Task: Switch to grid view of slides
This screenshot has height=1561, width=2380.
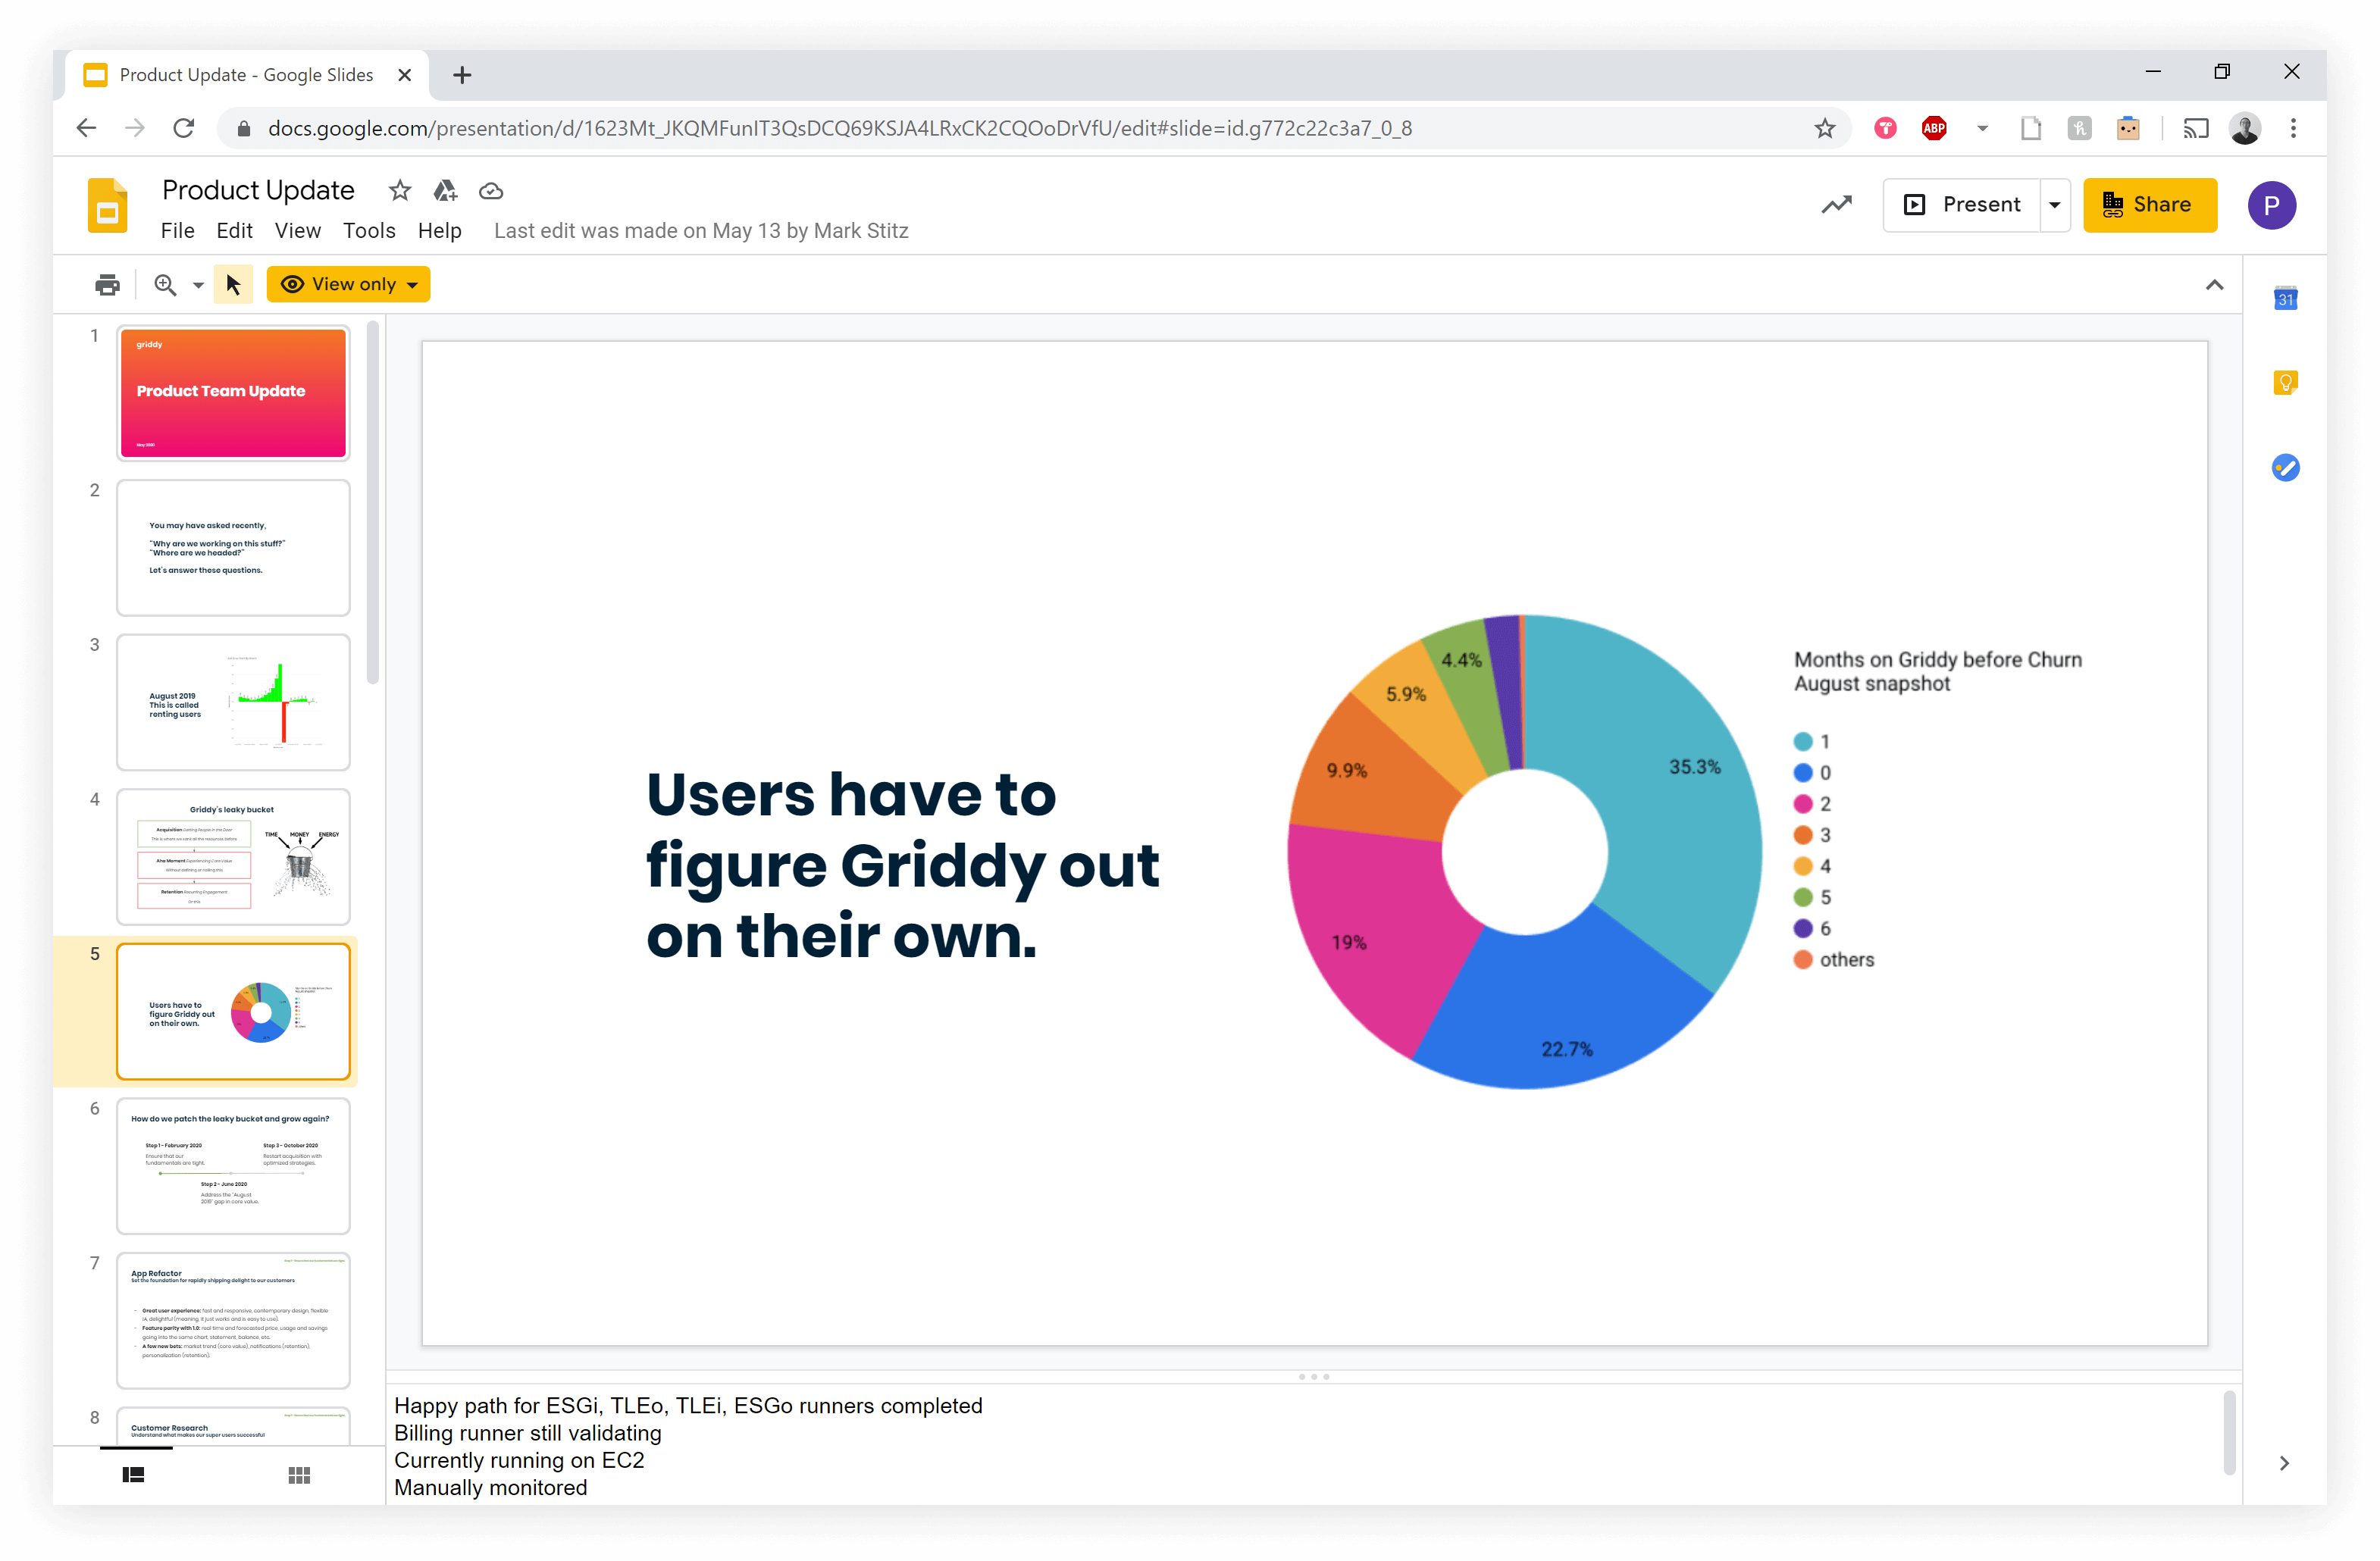Action: point(299,1475)
